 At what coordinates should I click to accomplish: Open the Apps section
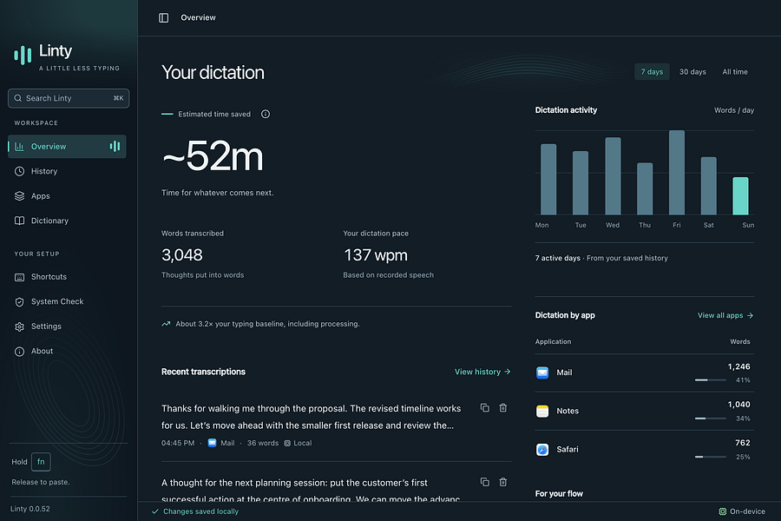(67, 196)
